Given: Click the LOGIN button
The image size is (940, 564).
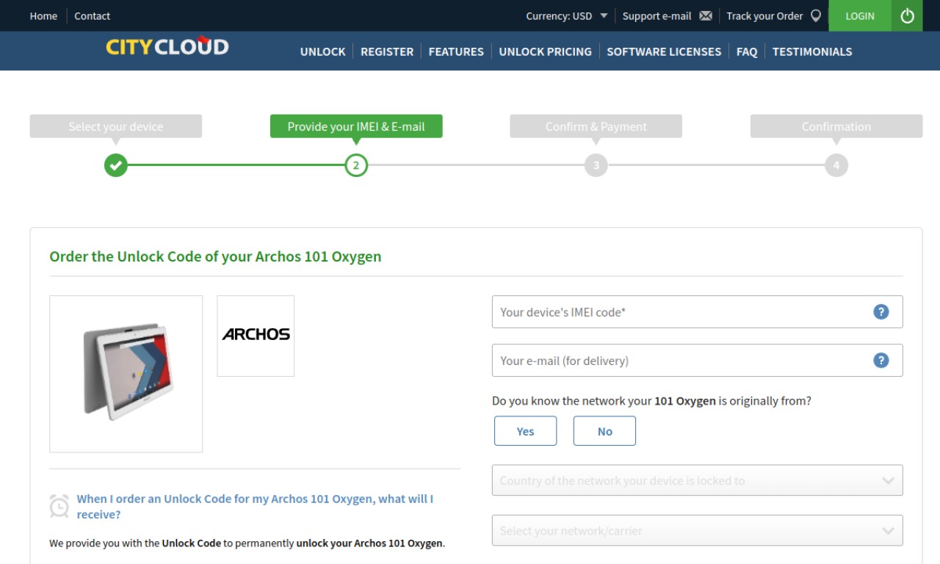Looking at the screenshot, I should 860,15.
